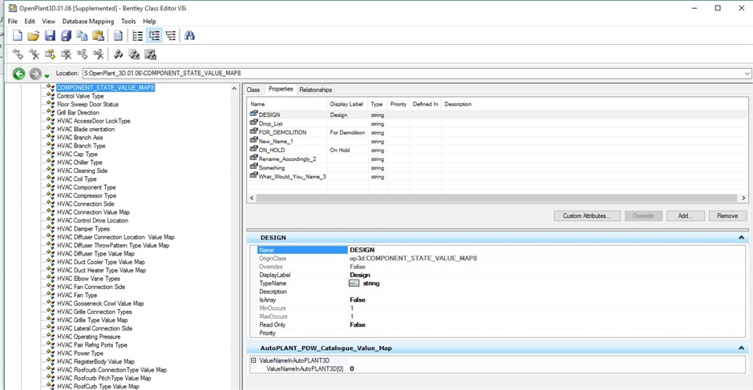Select HVAC Operating Pressure in tree
Screen dimensions: 753x390
tap(89, 337)
